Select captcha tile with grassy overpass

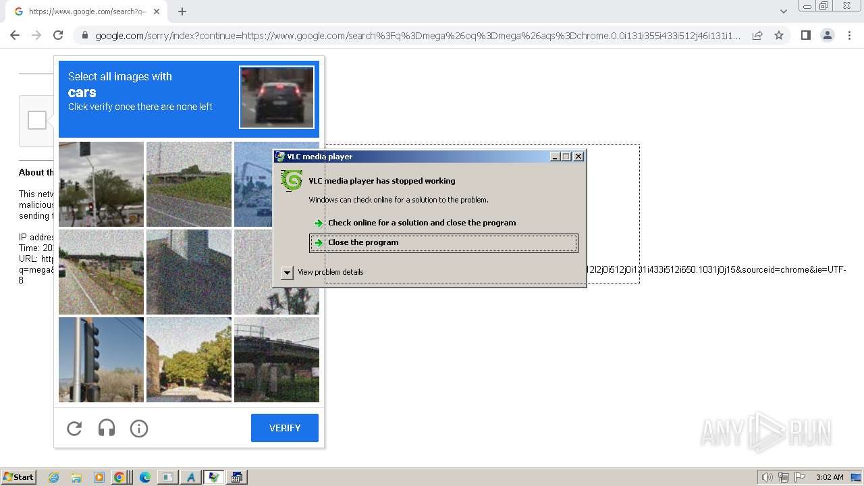pyautogui.click(x=189, y=184)
